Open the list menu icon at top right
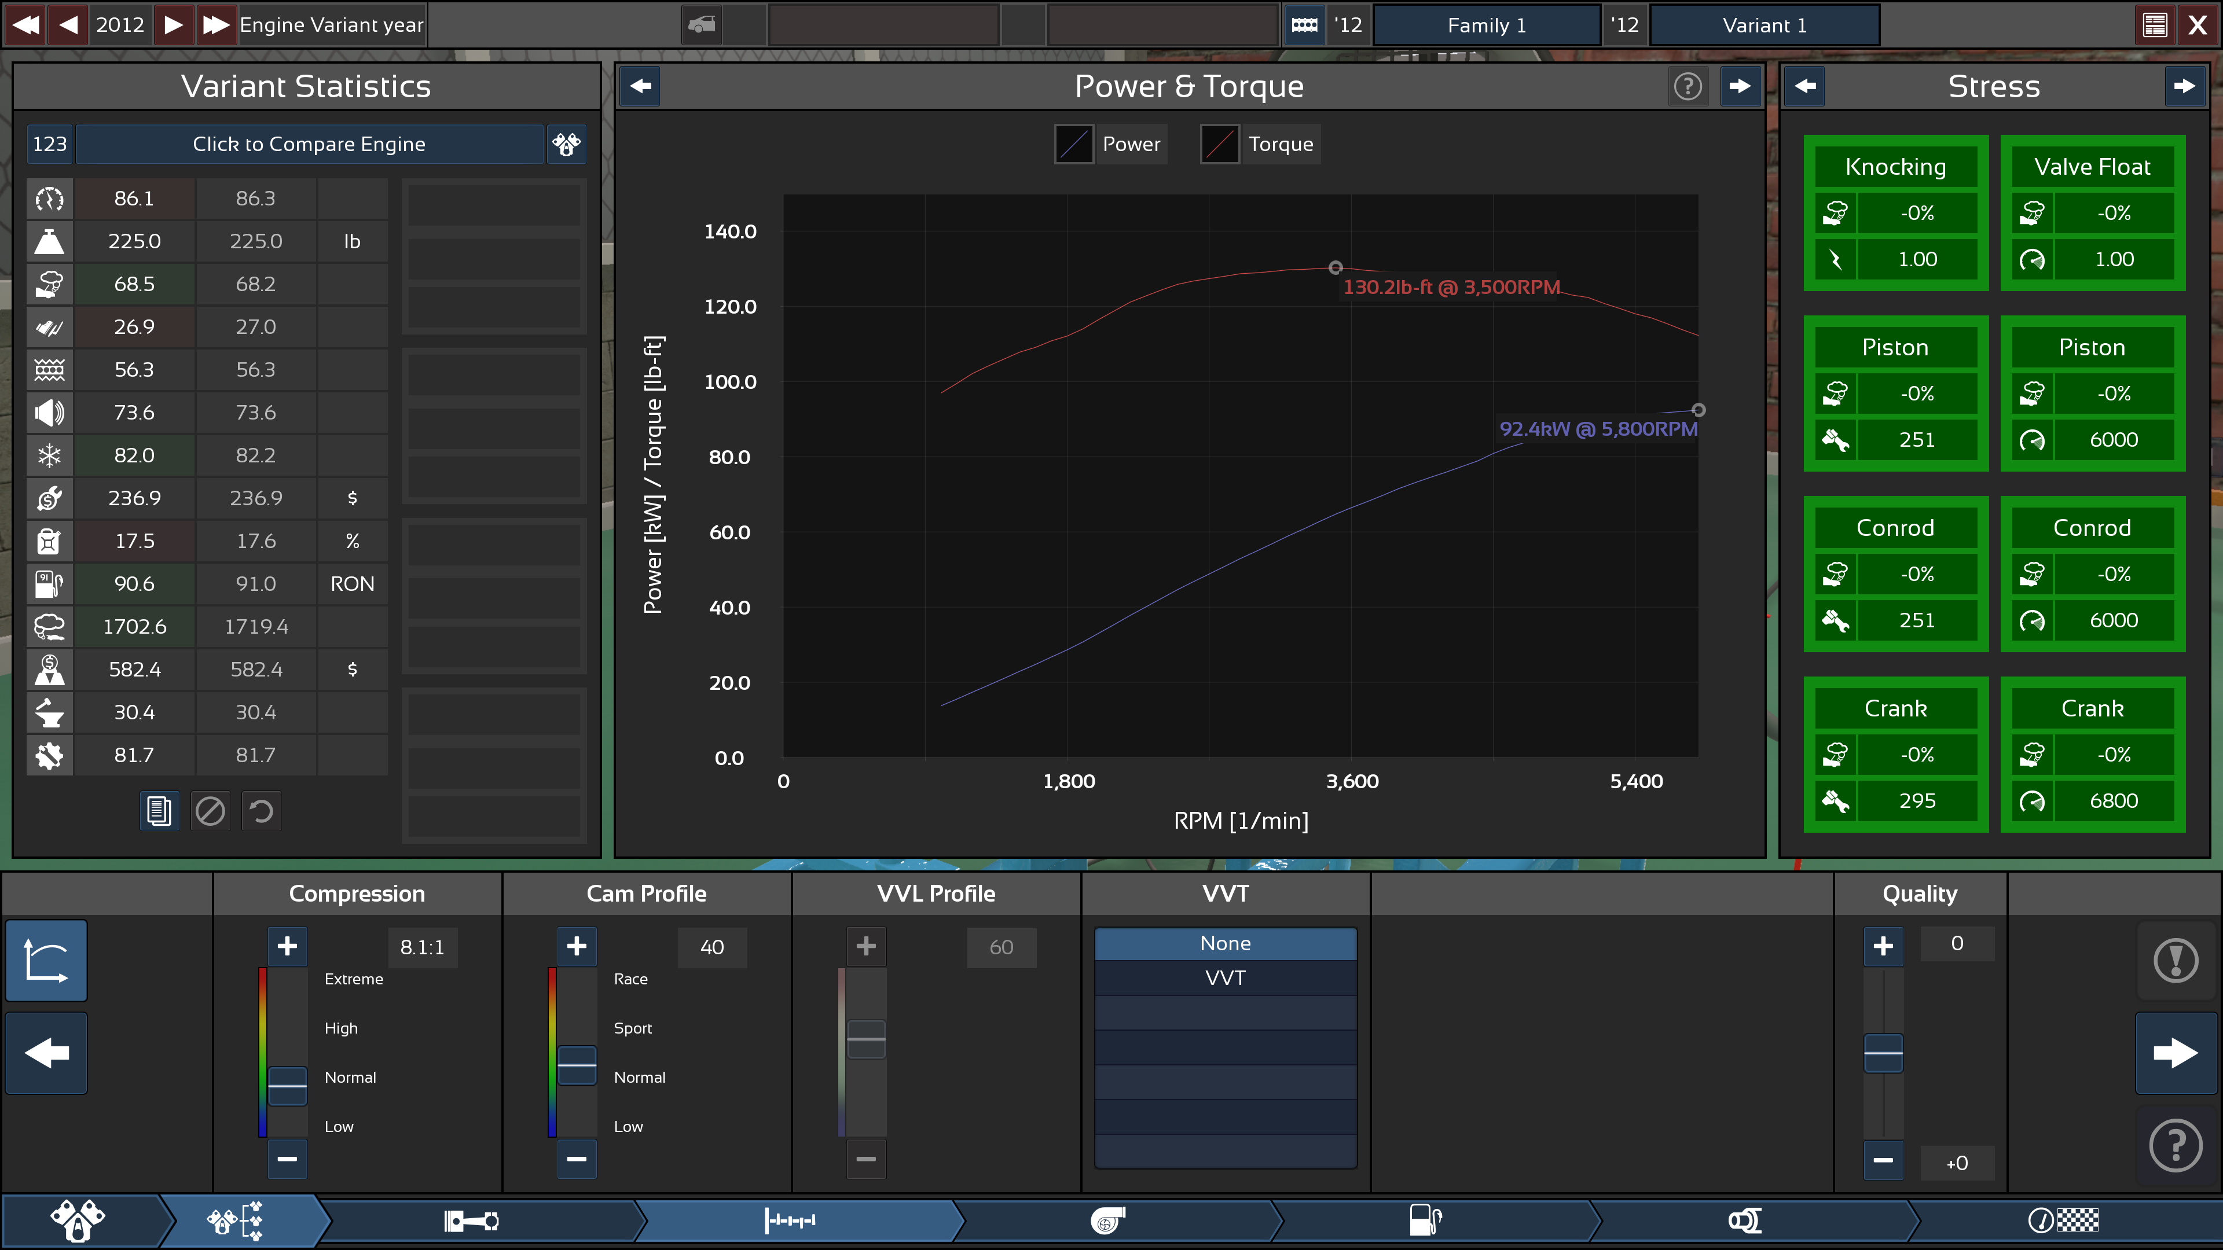 pos(2155,24)
